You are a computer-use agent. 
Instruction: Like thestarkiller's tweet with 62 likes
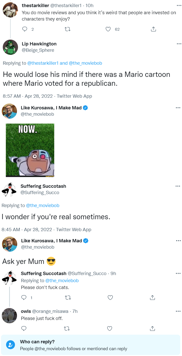(108, 29)
